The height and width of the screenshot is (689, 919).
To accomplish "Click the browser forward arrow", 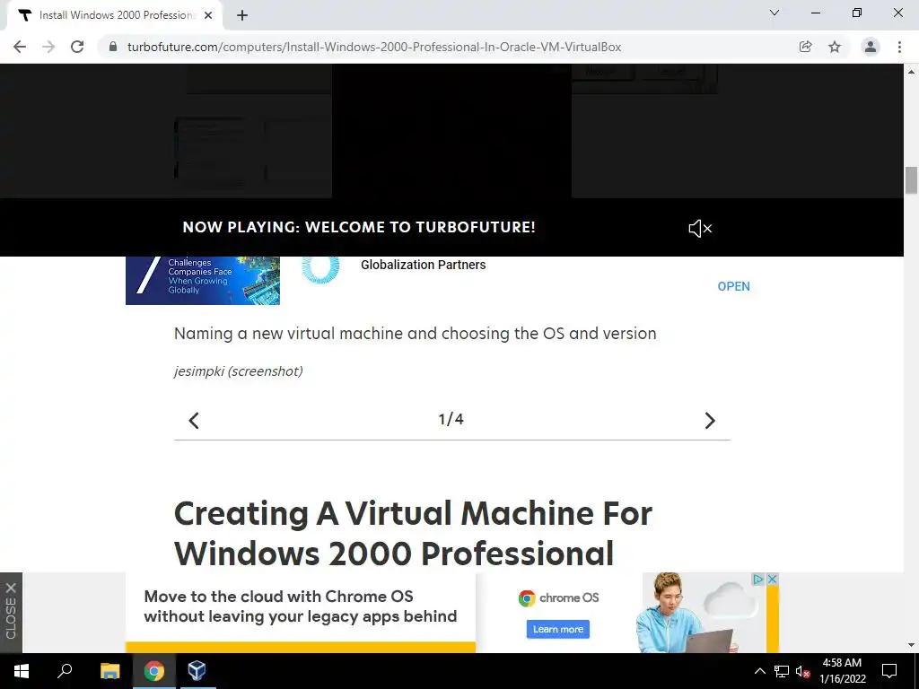I will pos(48,47).
